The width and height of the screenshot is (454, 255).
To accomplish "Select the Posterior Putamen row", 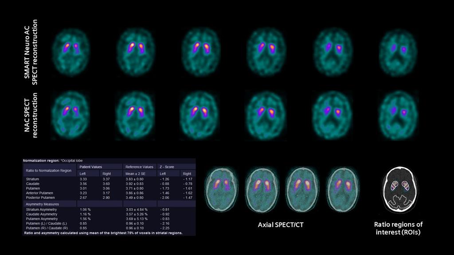I will [41, 198].
